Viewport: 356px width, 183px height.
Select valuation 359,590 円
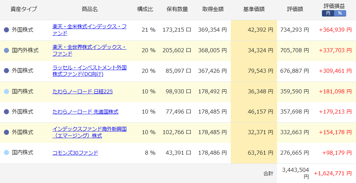click(x=295, y=91)
